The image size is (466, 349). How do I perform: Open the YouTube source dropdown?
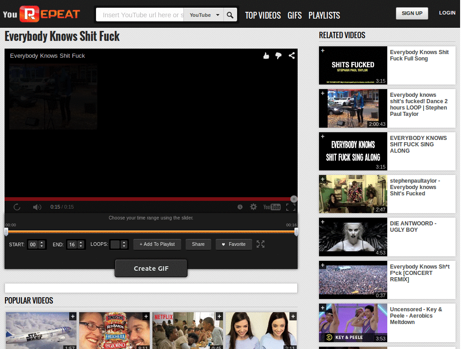(x=204, y=15)
